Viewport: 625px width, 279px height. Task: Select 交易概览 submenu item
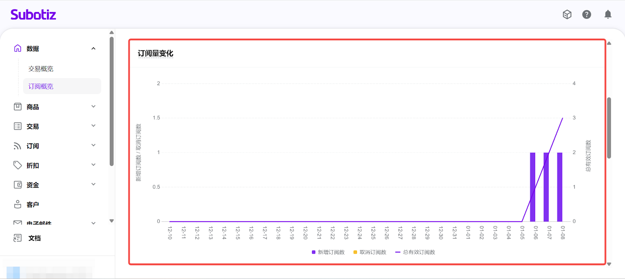point(41,69)
